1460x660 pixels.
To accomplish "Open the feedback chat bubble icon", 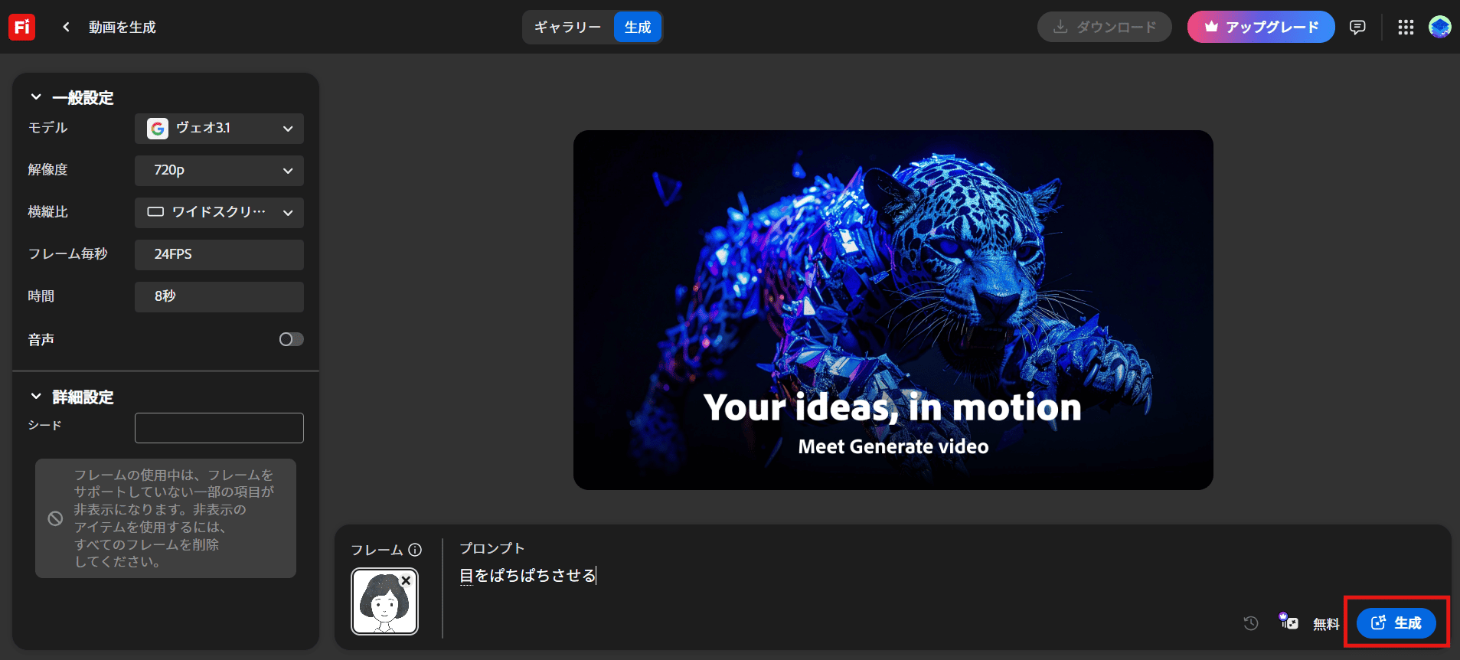I will click(x=1357, y=27).
